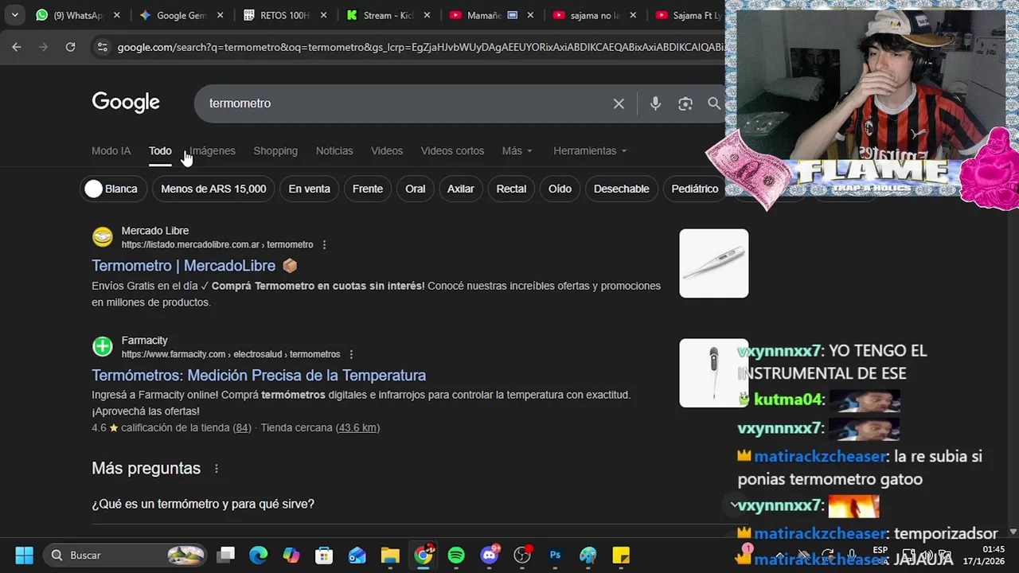The image size is (1019, 573).
Task: Open Farmacity store rating (84) link
Action: tap(241, 428)
